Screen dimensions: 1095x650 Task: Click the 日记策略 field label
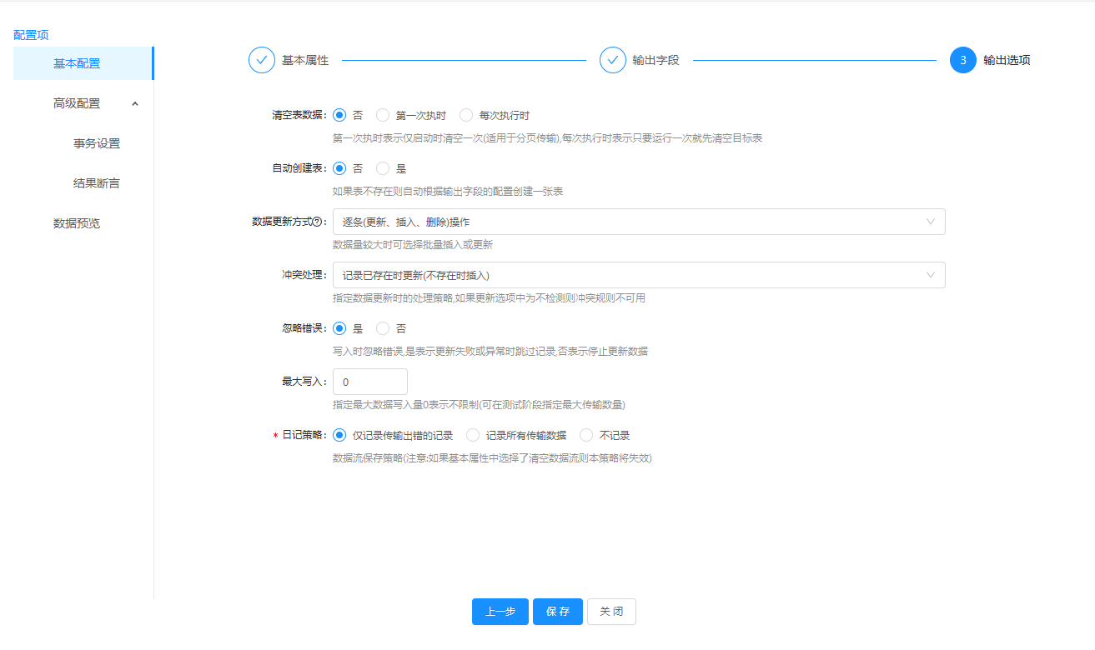(x=303, y=435)
